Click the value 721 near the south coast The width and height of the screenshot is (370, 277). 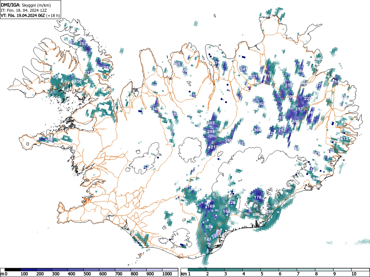coord(208,239)
